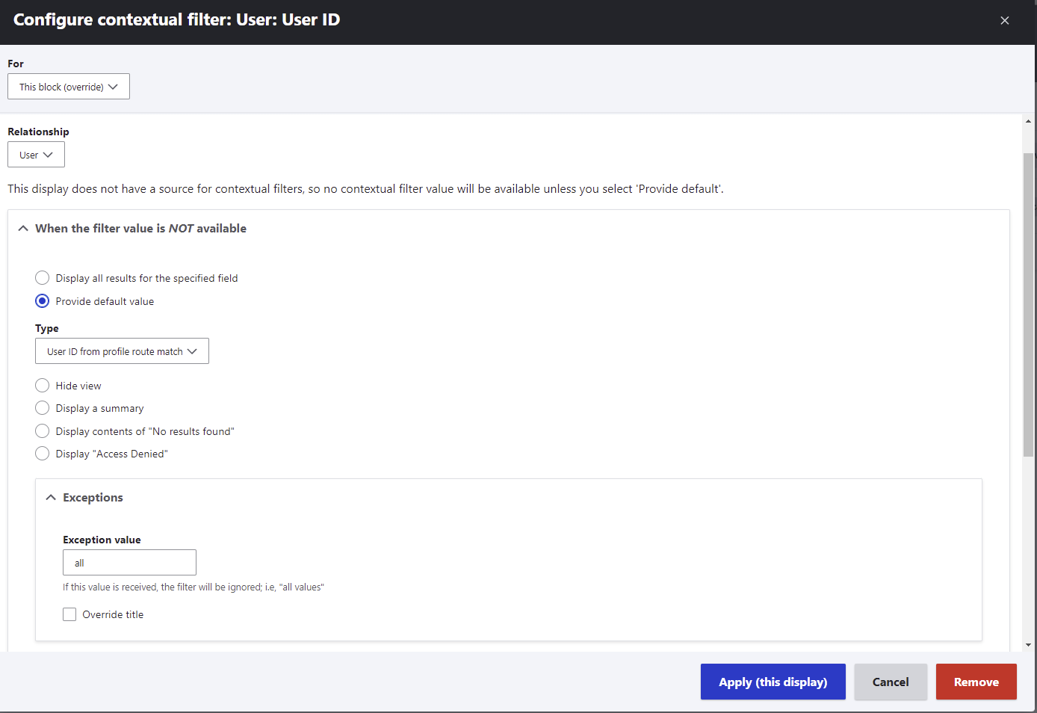Remove the User ID contextual filter

976,682
